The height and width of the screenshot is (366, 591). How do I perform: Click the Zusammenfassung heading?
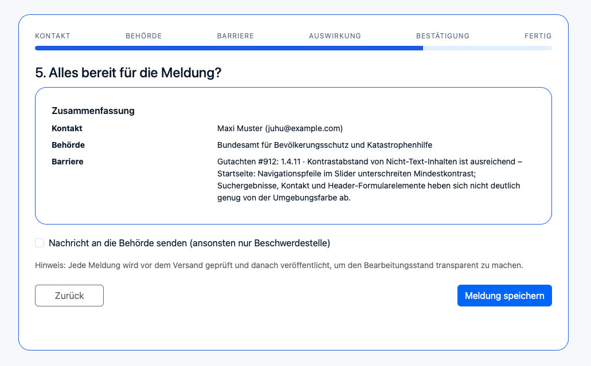tap(93, 111)
